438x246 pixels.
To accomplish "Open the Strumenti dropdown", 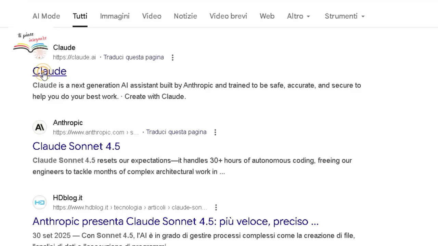I will click(344, 16).
